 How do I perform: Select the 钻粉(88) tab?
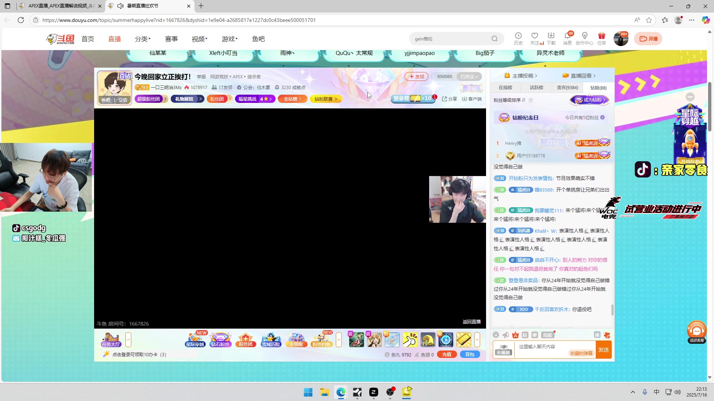pos(598,88)
